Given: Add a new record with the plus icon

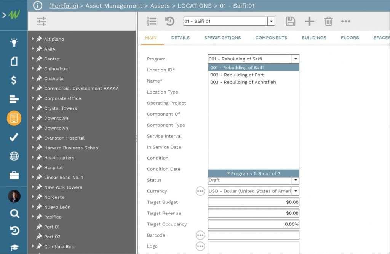Looking at the screenshot, I should [x=310, y=21].
